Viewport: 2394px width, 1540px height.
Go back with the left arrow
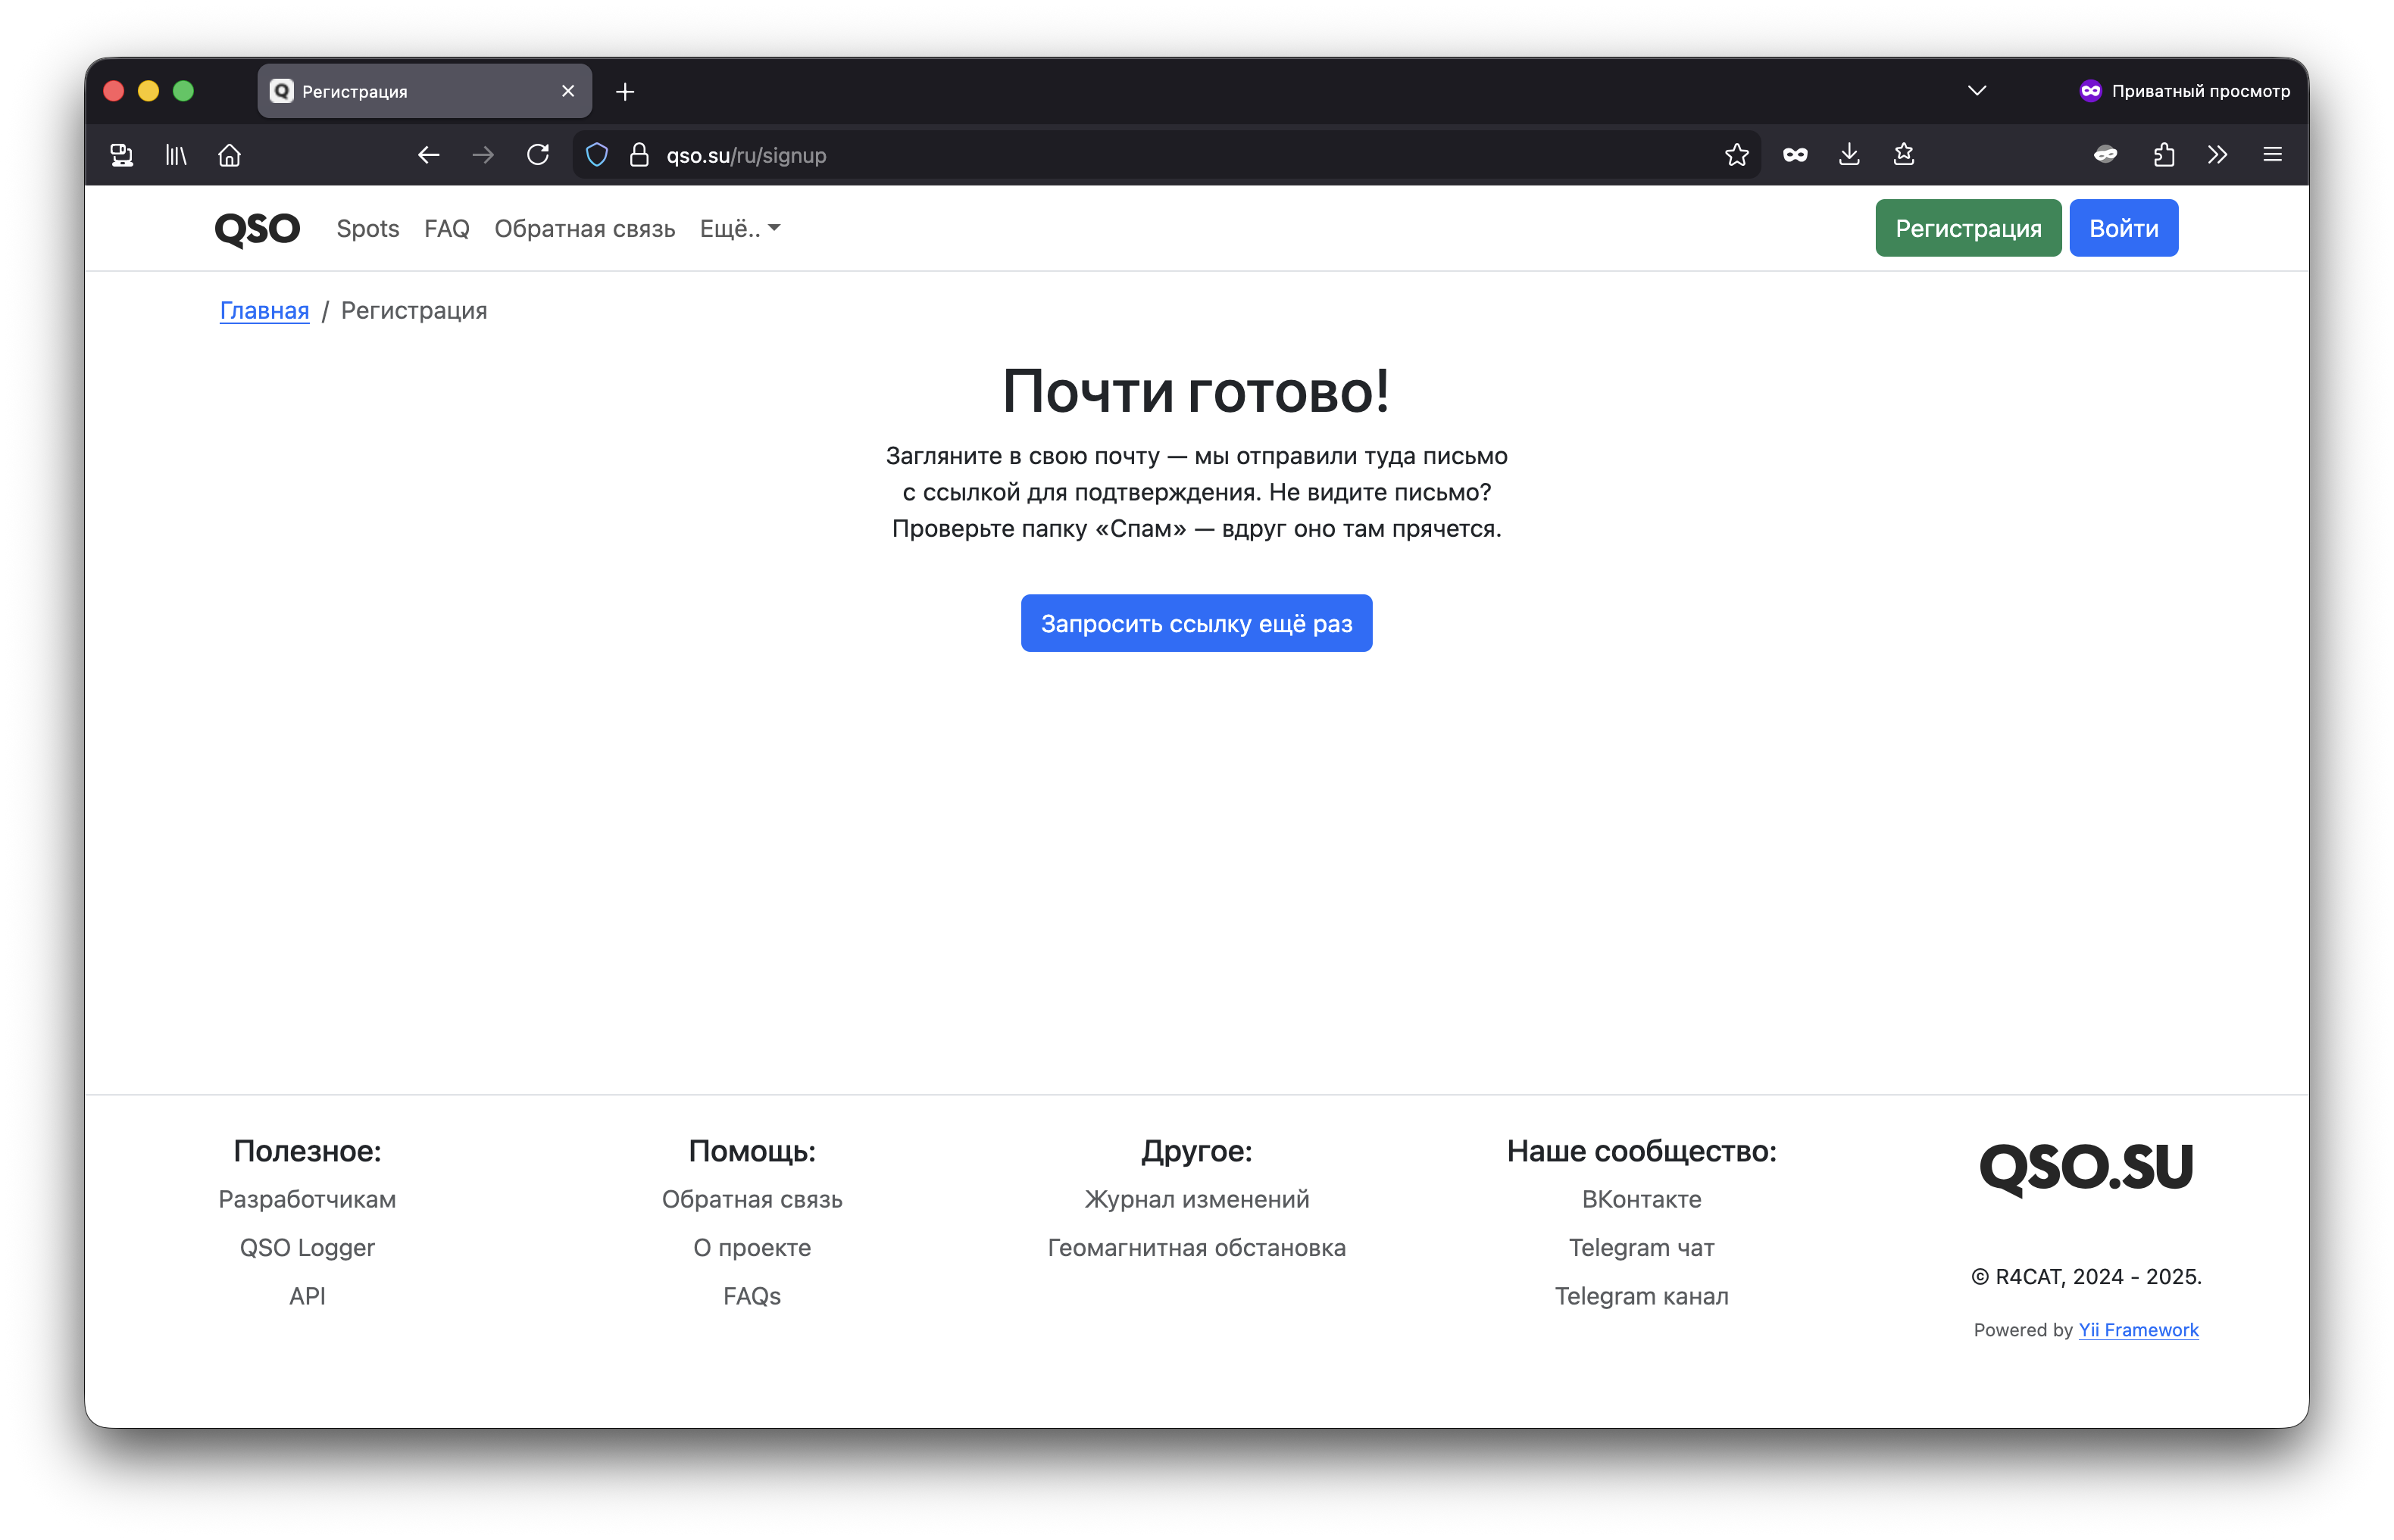click(428, 155)
